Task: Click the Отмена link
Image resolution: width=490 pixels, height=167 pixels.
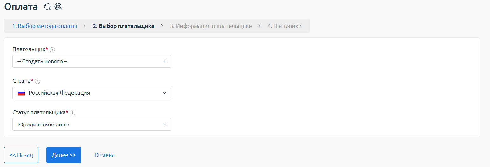Action: [104, 155]
